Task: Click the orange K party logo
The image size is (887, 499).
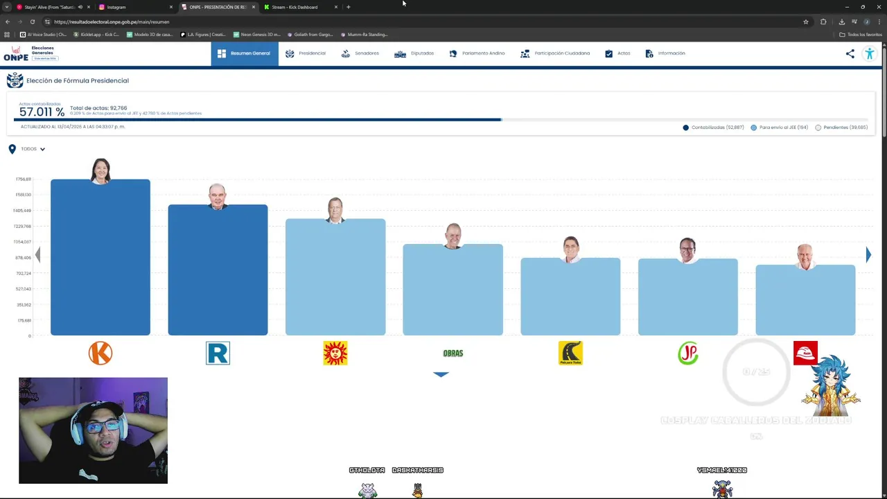Action: [100, 353]
